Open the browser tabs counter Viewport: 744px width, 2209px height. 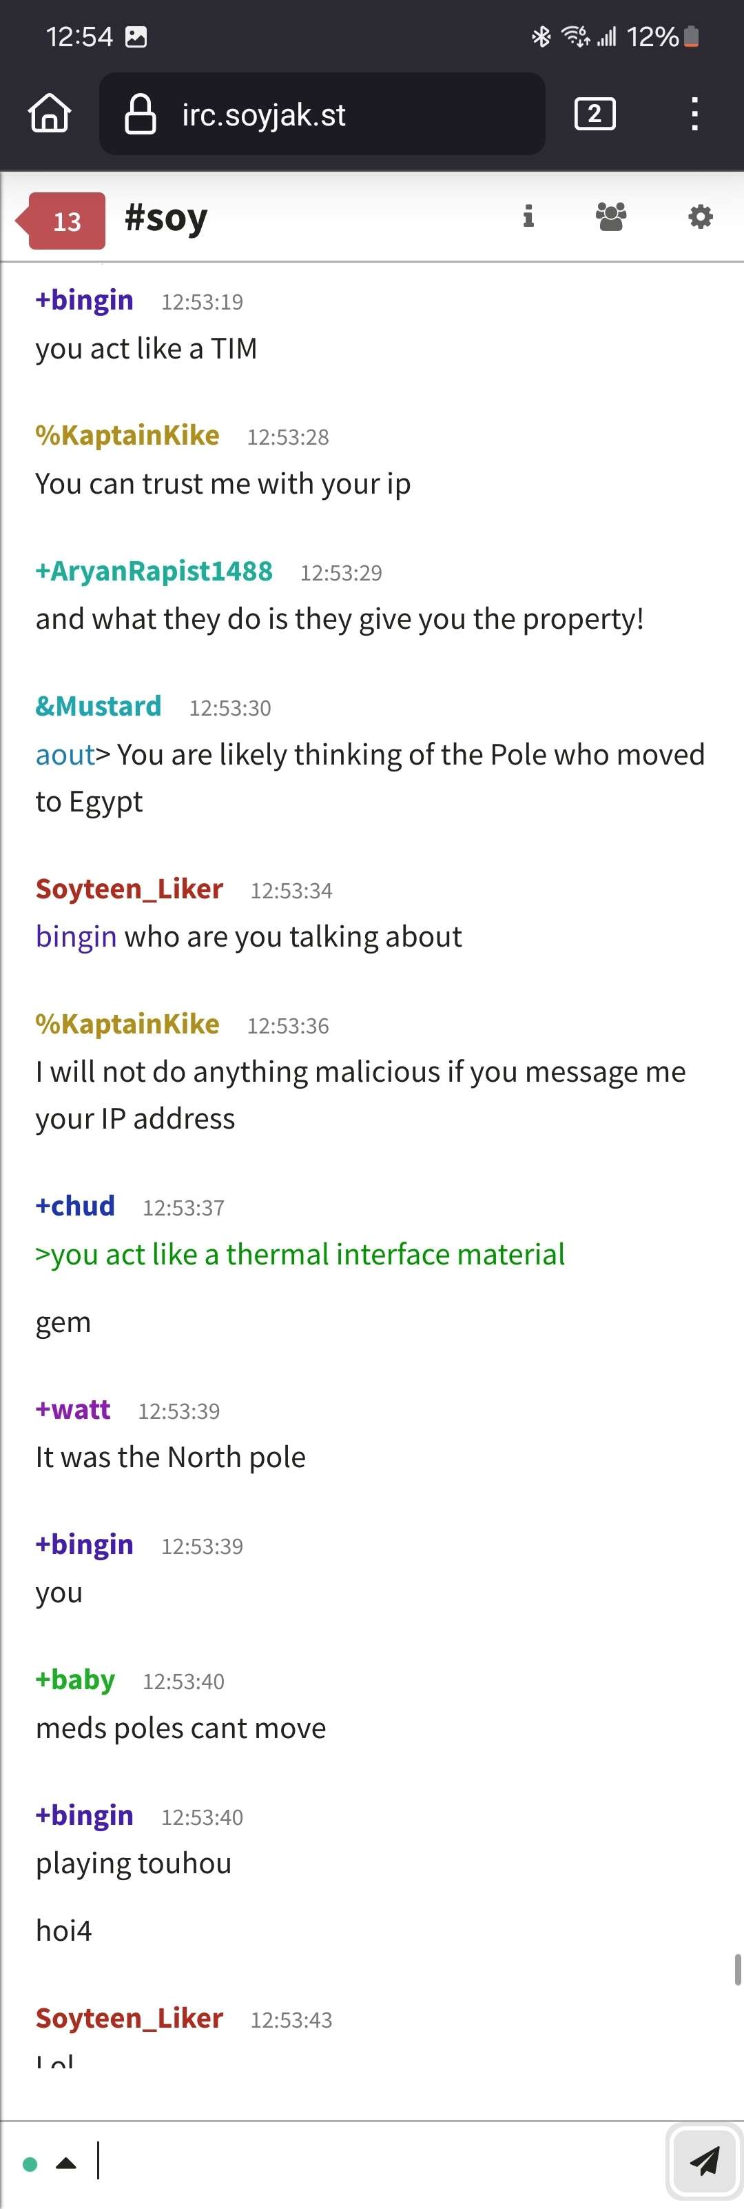pos(594,113)
